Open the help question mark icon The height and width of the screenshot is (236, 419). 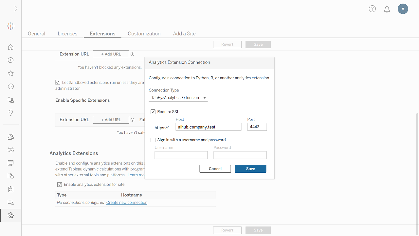(372, 9)
